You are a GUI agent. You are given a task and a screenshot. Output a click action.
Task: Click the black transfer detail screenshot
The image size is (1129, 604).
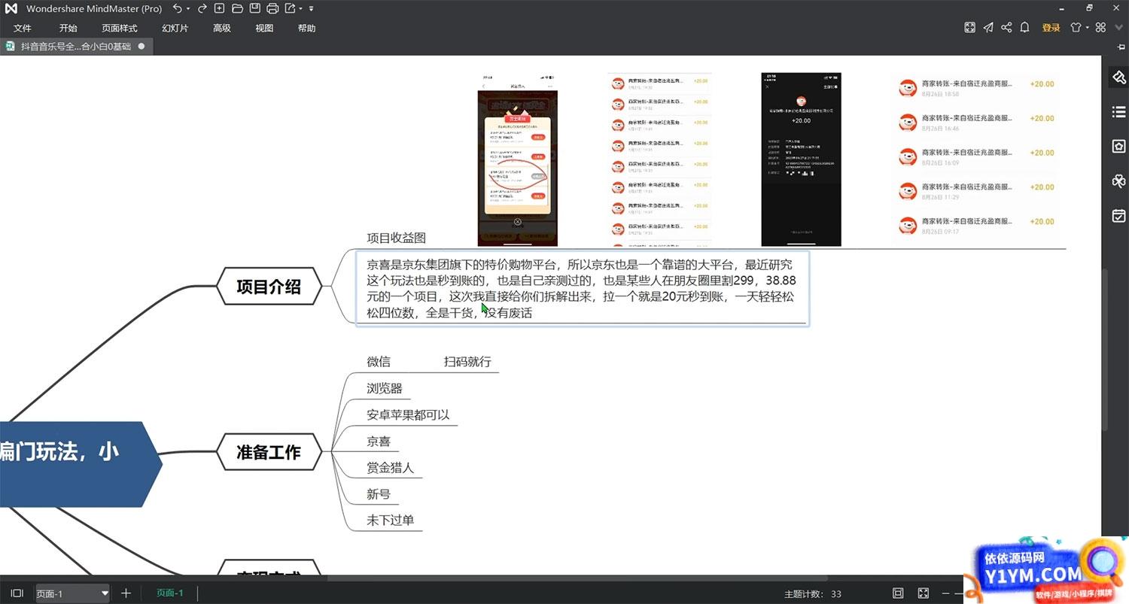tap(801, 159)
